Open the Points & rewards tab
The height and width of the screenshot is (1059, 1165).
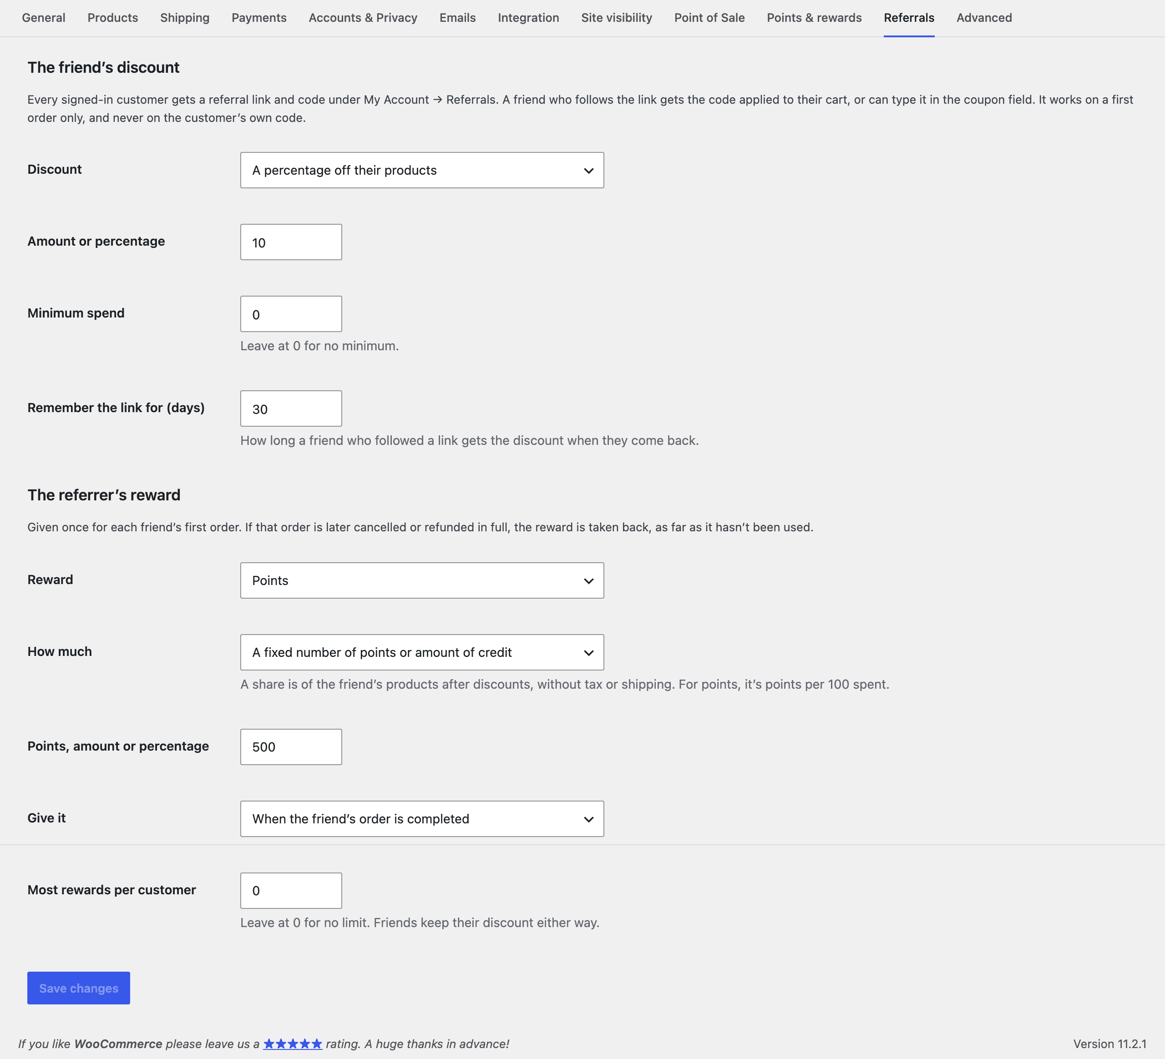click(814, 18)
